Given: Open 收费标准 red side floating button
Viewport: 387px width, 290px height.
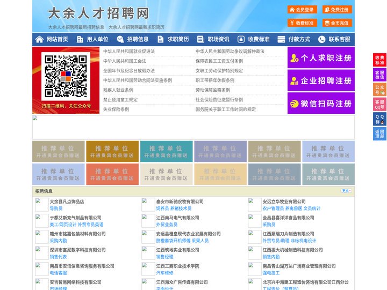Looking at the screenshot, I should [x=379, y=60].
